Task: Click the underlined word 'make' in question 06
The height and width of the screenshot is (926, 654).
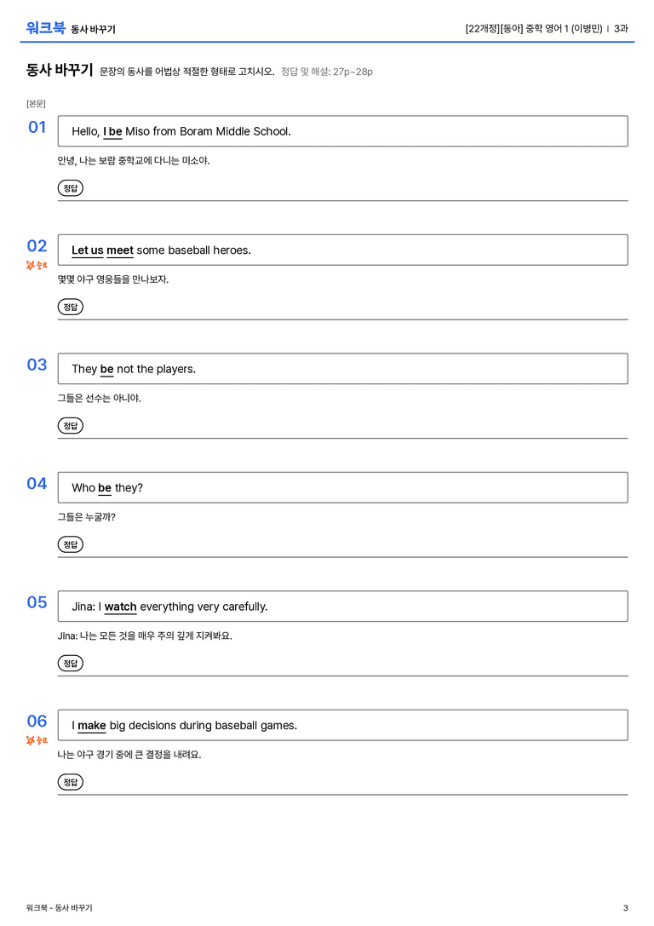Action: click(91, 725)
